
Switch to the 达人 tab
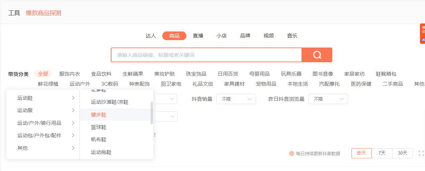(x=151, y=36)
